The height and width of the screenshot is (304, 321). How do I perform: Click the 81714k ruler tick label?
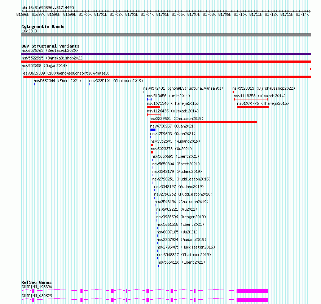pos(302,14)
